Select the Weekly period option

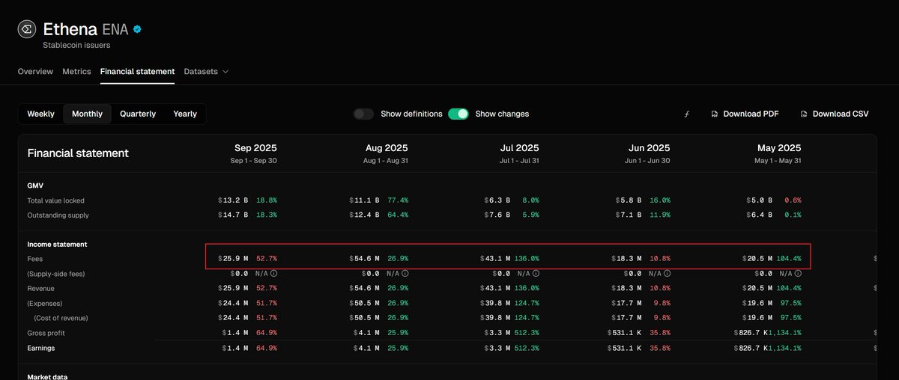point(41,114)
